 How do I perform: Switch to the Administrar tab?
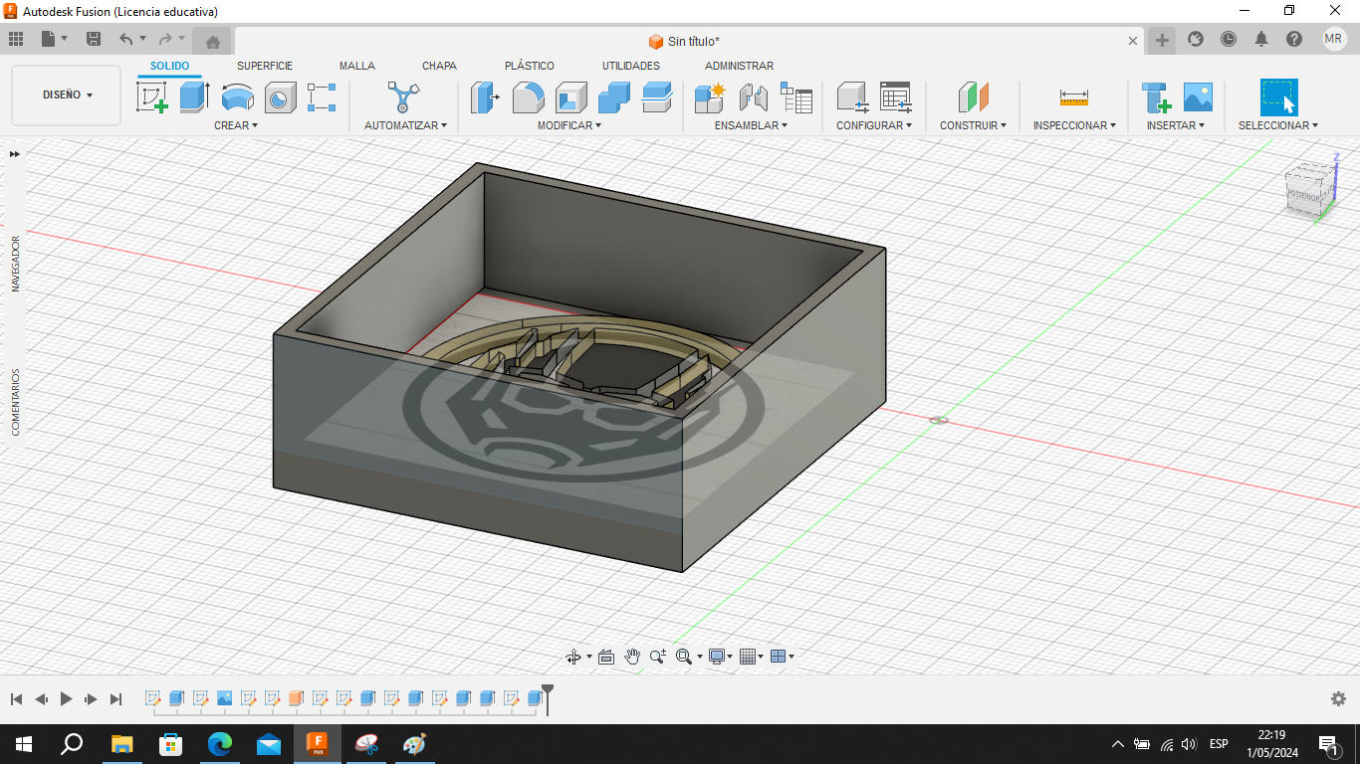click(x=739, y=66)
